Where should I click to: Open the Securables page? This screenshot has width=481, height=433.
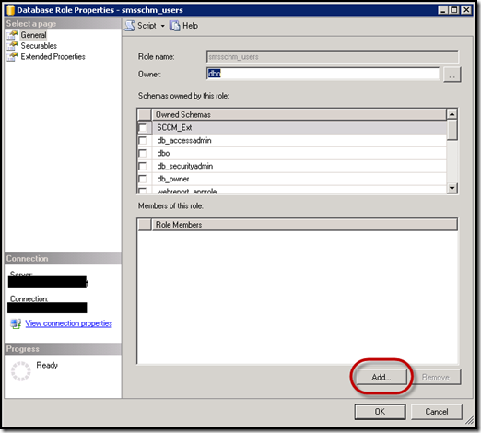(x=39, y=46)
